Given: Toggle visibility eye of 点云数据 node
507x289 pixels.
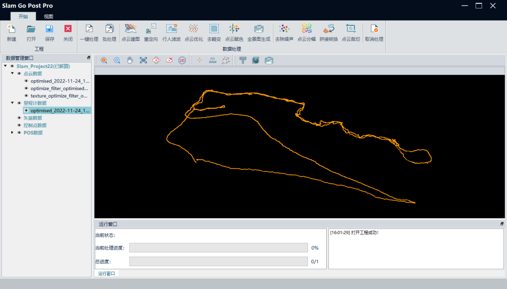Looking at the screenshot, I should click(x=19, y=74).
